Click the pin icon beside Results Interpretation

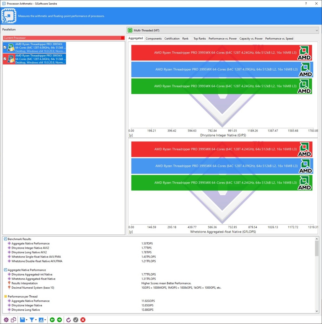(9, 283)
